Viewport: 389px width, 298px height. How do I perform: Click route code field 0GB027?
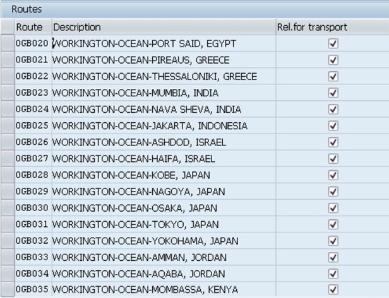pyautogui.click(x=32, y=159)
